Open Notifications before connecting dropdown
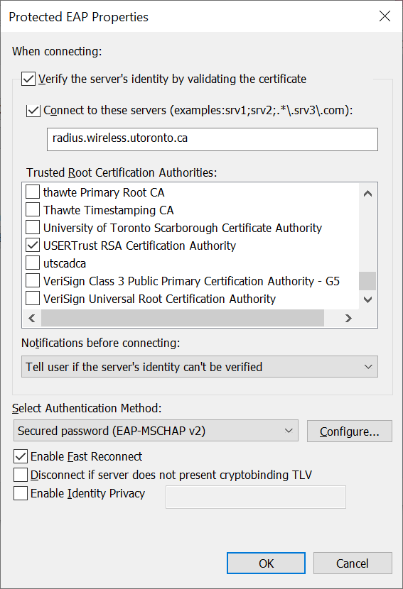The height and width of the screenshot is (589, 403). pyautogui.click(x=200, y=367)
